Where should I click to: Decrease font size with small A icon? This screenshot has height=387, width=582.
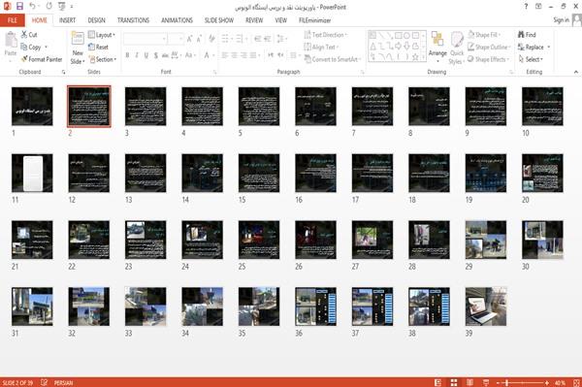pyautogui.click(x=199, y=39)
